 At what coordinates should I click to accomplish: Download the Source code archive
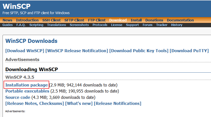point(18,97)
